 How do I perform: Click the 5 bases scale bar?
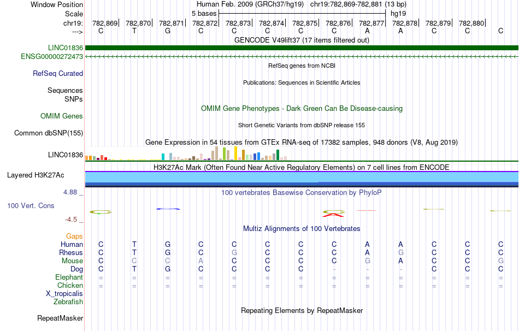coord(302,14)
